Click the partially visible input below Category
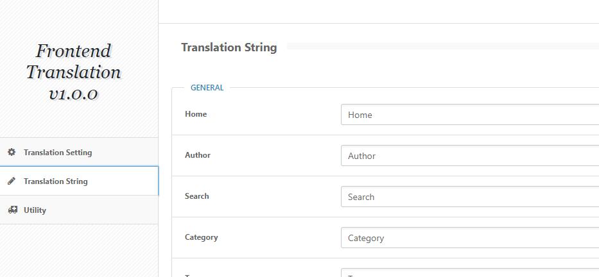 click(469, 273)
